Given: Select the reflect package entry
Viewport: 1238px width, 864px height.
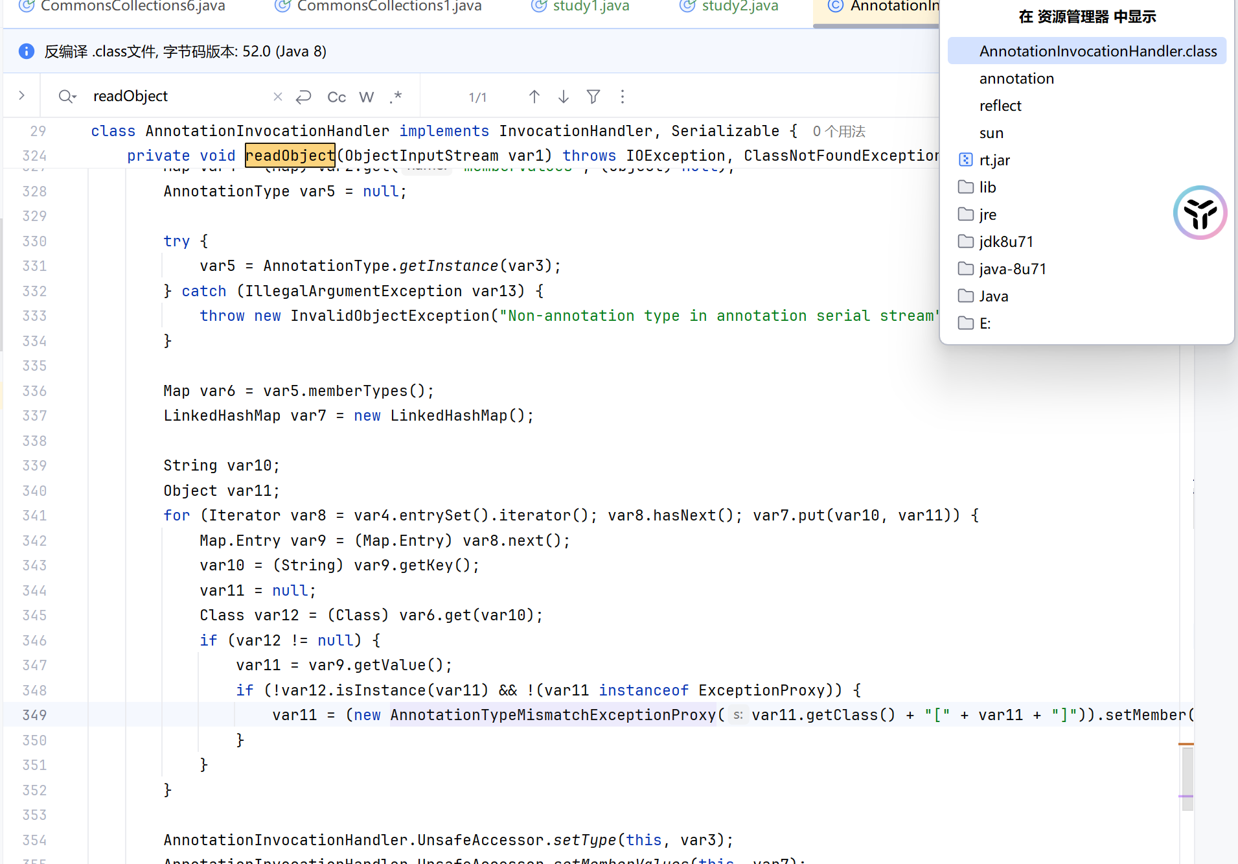Looking at the screenshot, I should coord(1086,106).
